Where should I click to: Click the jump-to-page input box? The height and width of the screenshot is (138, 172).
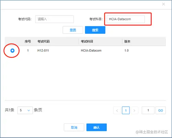click(x=148, y=110)
